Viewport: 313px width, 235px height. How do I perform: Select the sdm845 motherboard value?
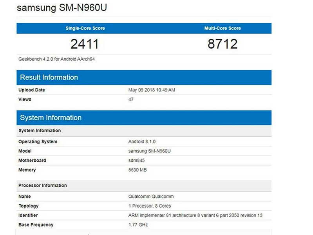pyautogui.click(x=137, y=161)
